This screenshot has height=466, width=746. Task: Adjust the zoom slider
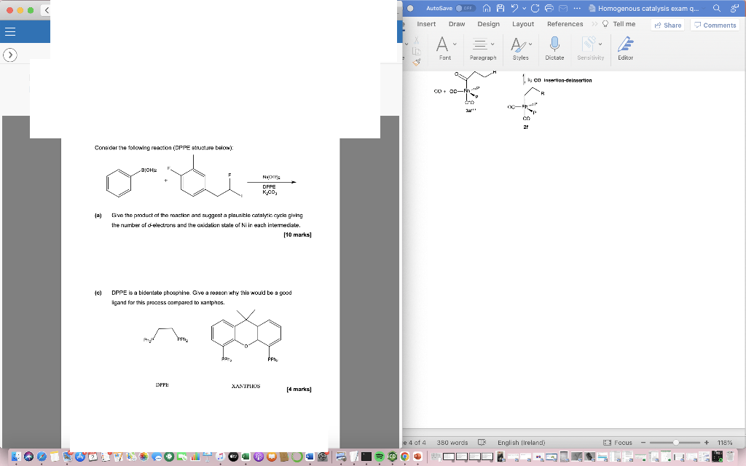[678, 442]
